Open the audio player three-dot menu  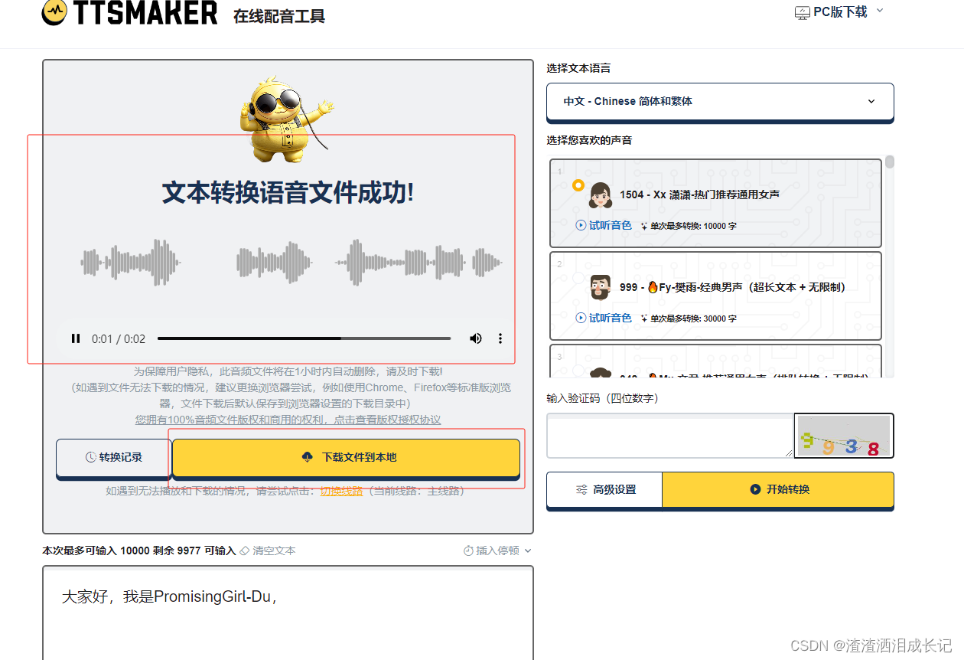click(x=500, y=338)
